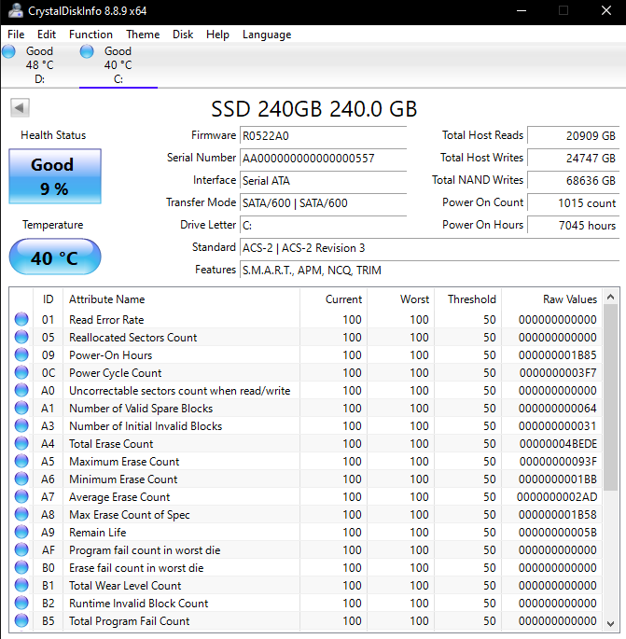Screen dimensions: 626x639
Task: Click the scroll down arrow of attribute list
Action: [x=610, y=623]
